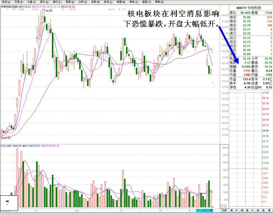Select the MA5:35.42 indicator label

[25, 7]
